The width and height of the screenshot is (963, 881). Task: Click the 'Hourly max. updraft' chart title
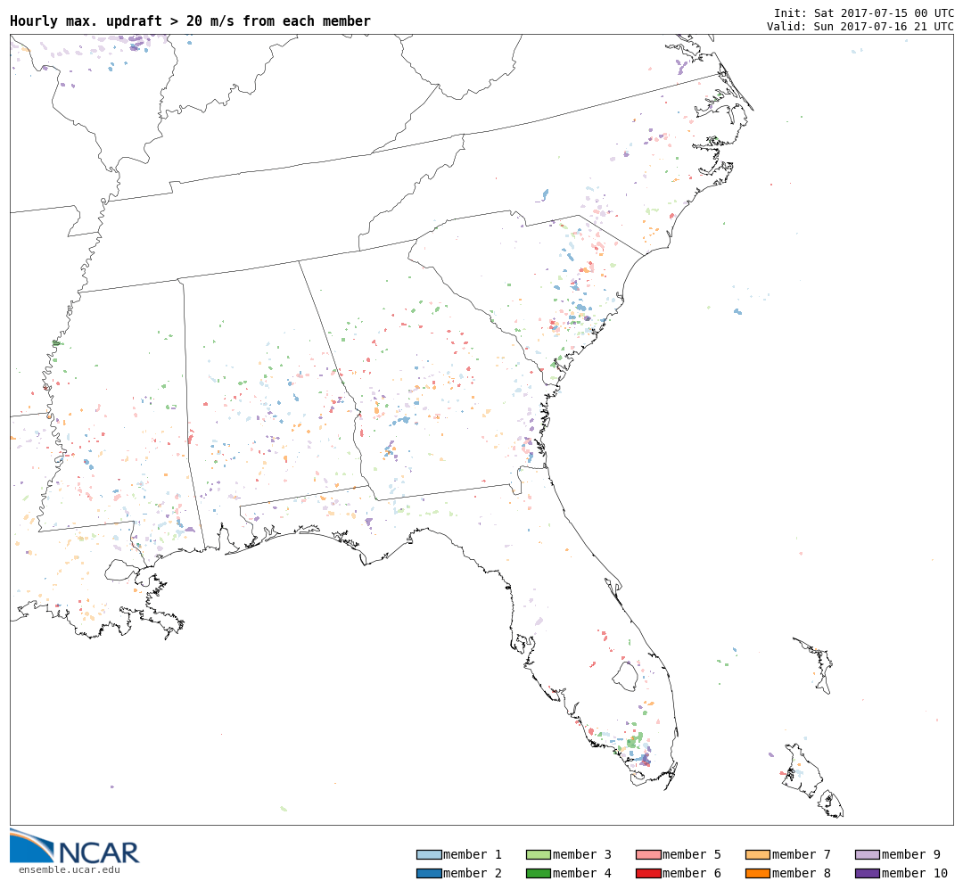click(191, 21)
